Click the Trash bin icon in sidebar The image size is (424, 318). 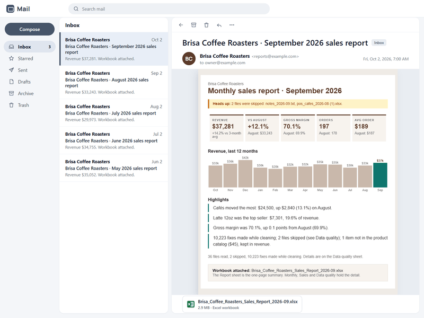[11, 105]
